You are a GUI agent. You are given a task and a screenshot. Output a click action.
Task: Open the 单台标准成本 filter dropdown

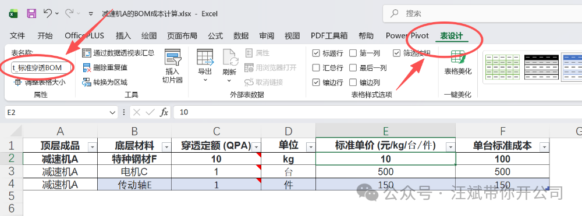point(544,147)
